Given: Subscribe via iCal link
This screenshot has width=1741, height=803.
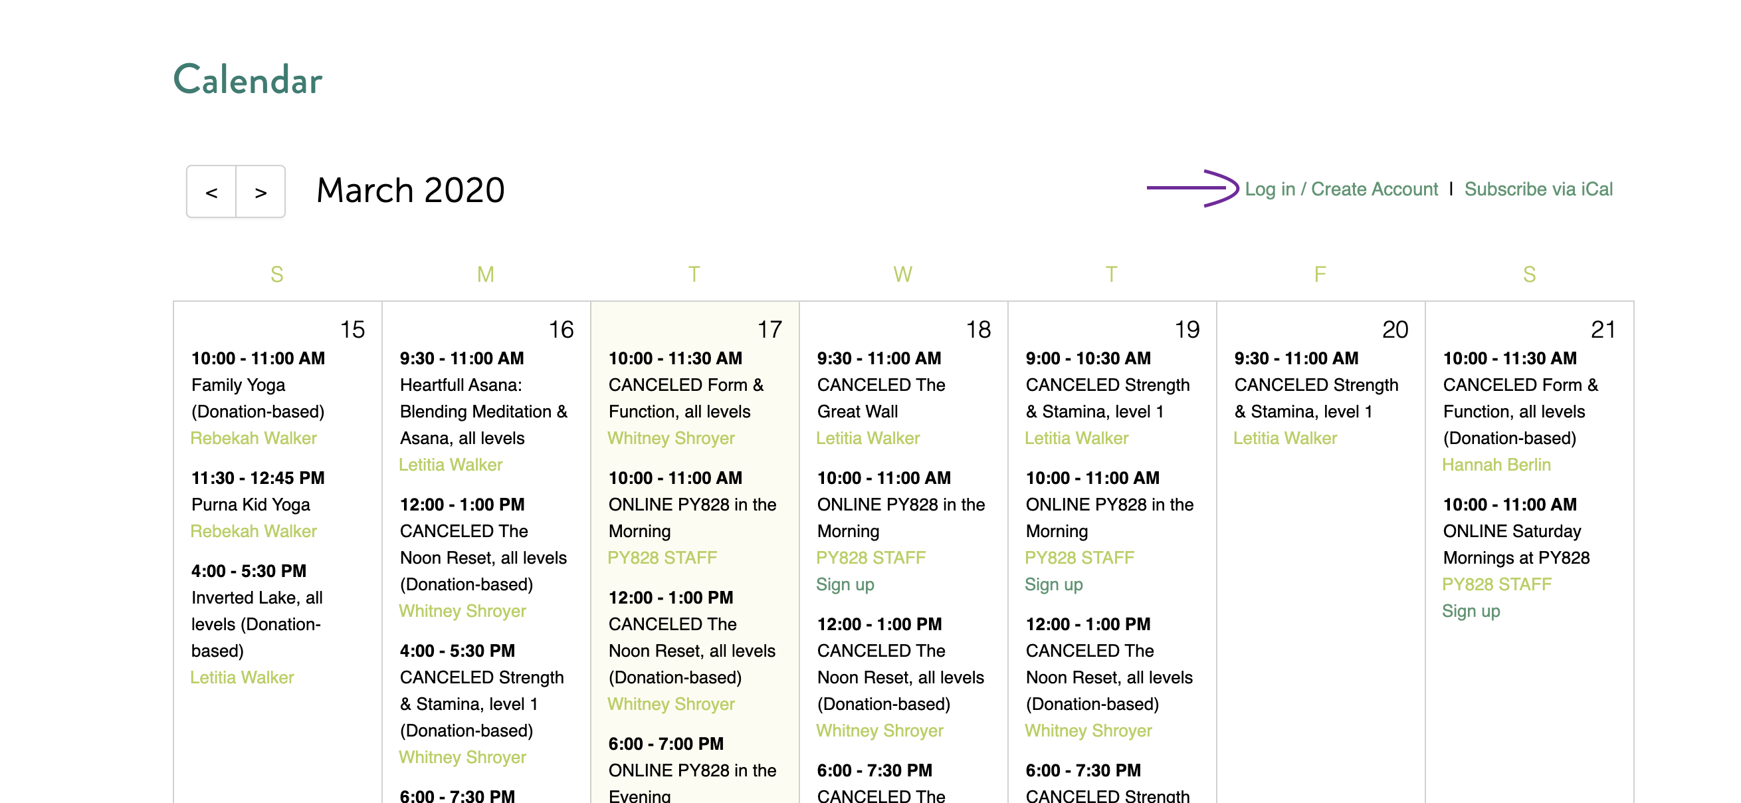Looking at the screenshot, I should pyautogui.click(x=1538, y=189).
